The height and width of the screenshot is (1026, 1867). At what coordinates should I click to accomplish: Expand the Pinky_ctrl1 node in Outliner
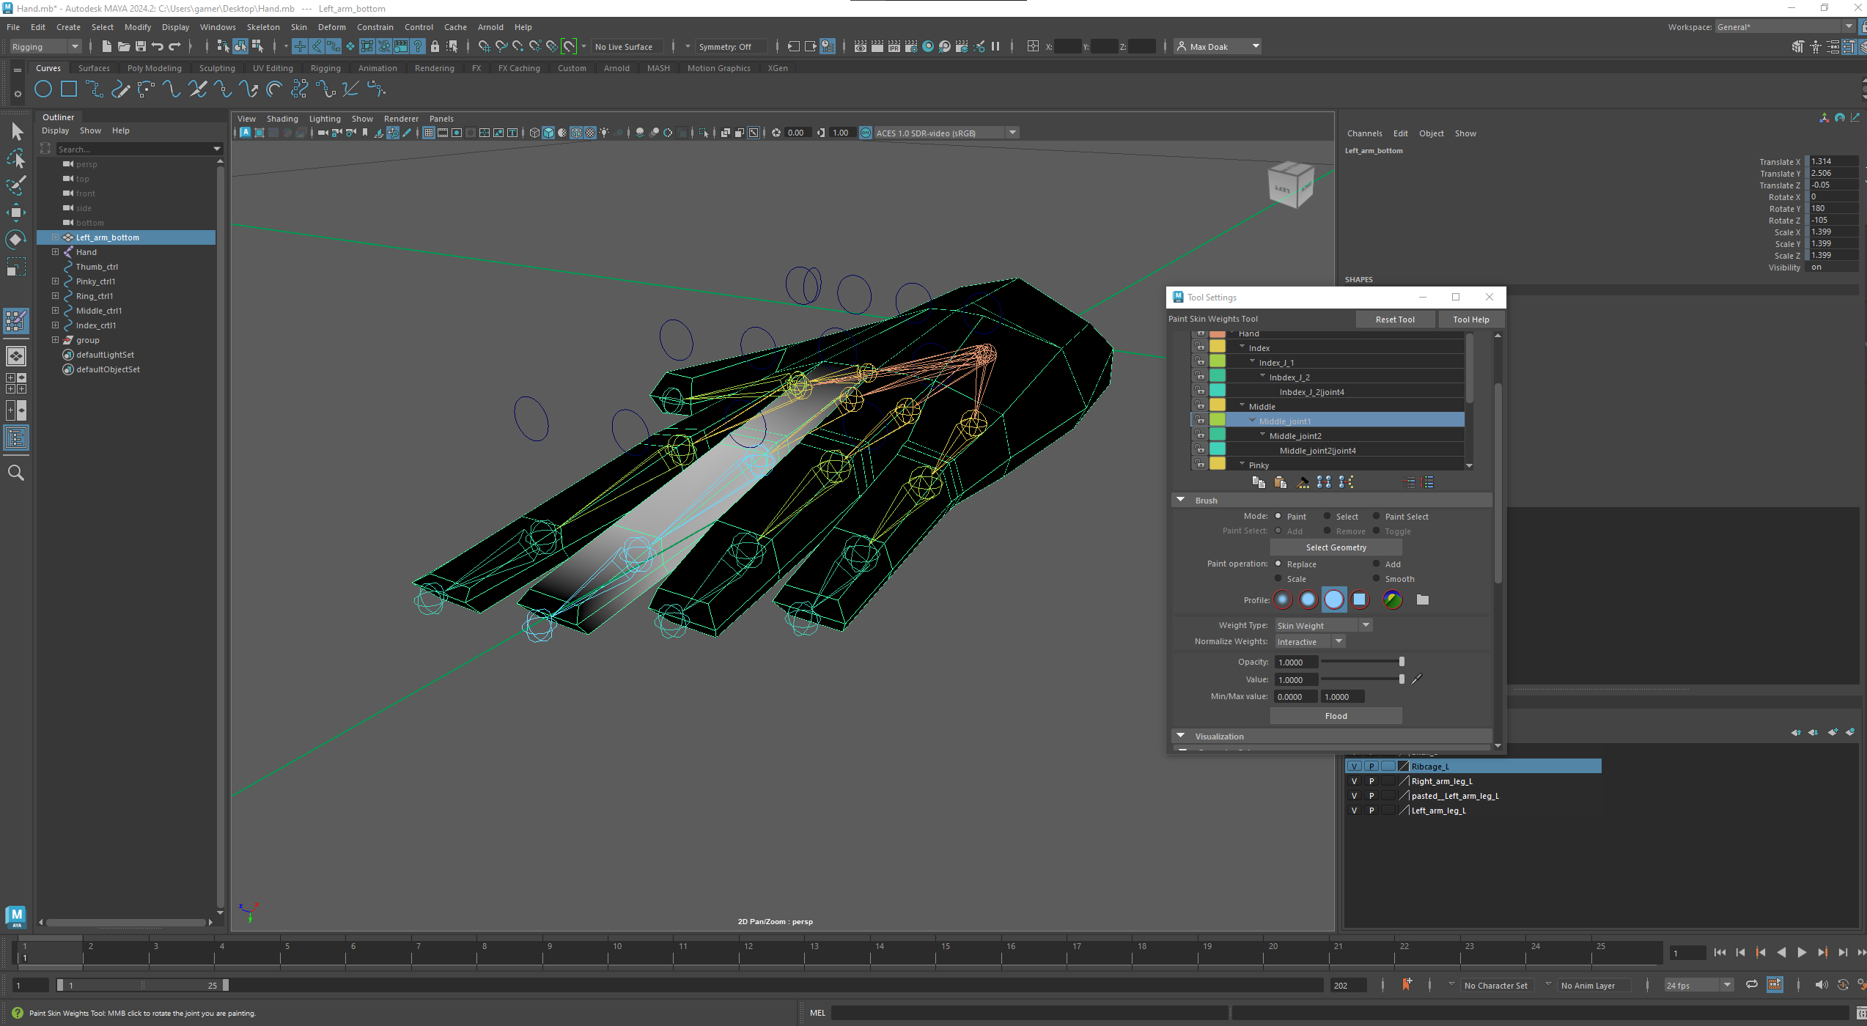pos(55,281)
